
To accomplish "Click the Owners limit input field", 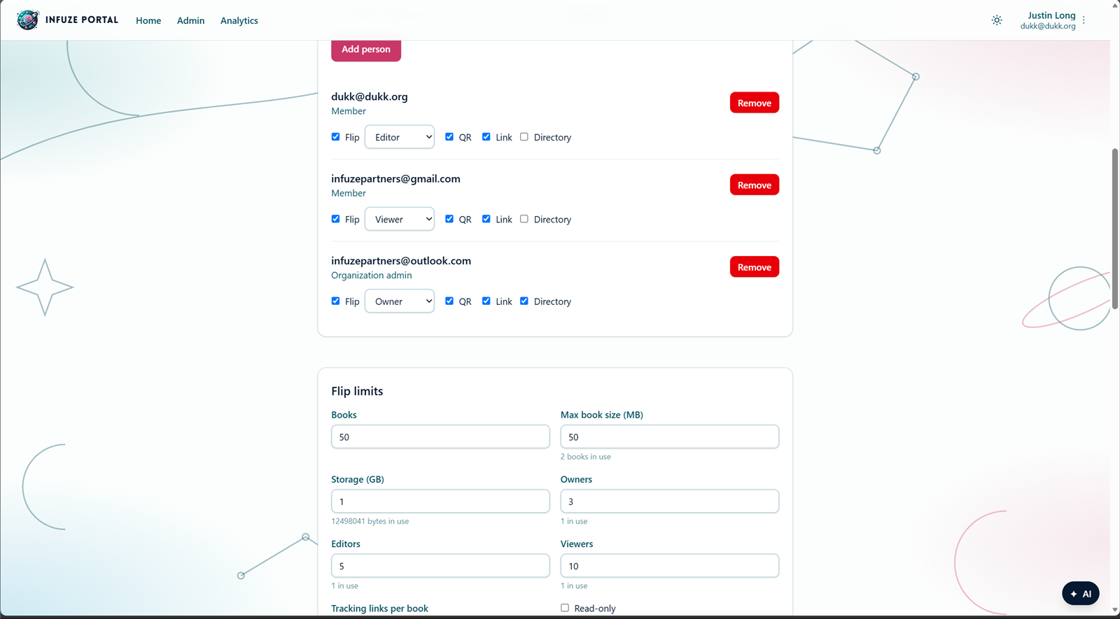I will tap(670, 501).
